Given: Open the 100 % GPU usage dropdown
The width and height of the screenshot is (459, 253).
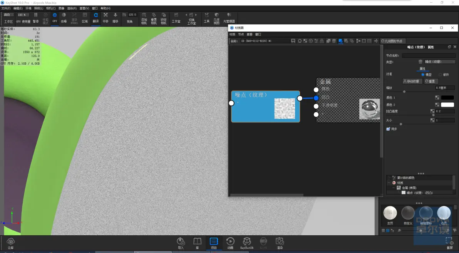Looking at the screenshot, I should (23, 15).
